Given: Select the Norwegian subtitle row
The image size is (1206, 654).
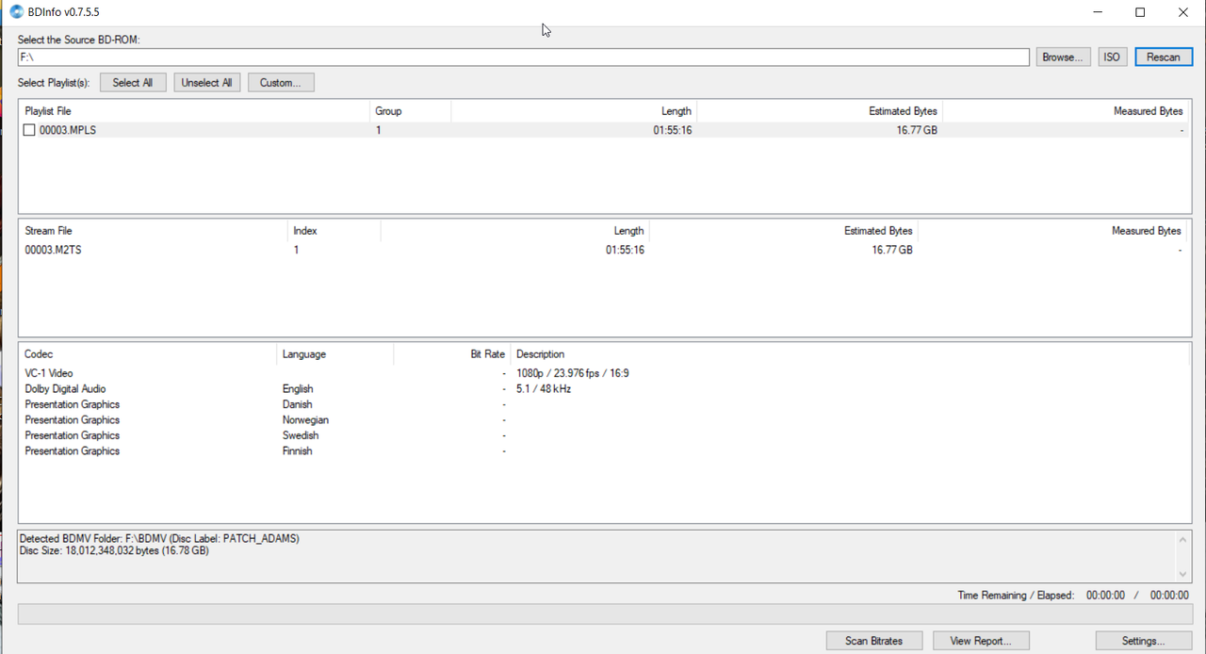Looking at the screenshot, I should pyautogui.click(x=603, y=419).
